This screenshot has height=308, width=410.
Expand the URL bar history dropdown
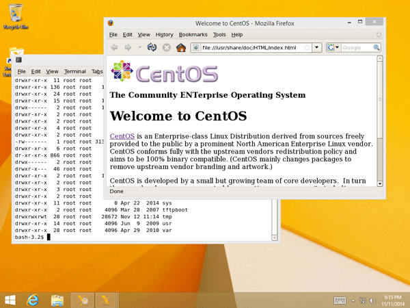[317, 48]
